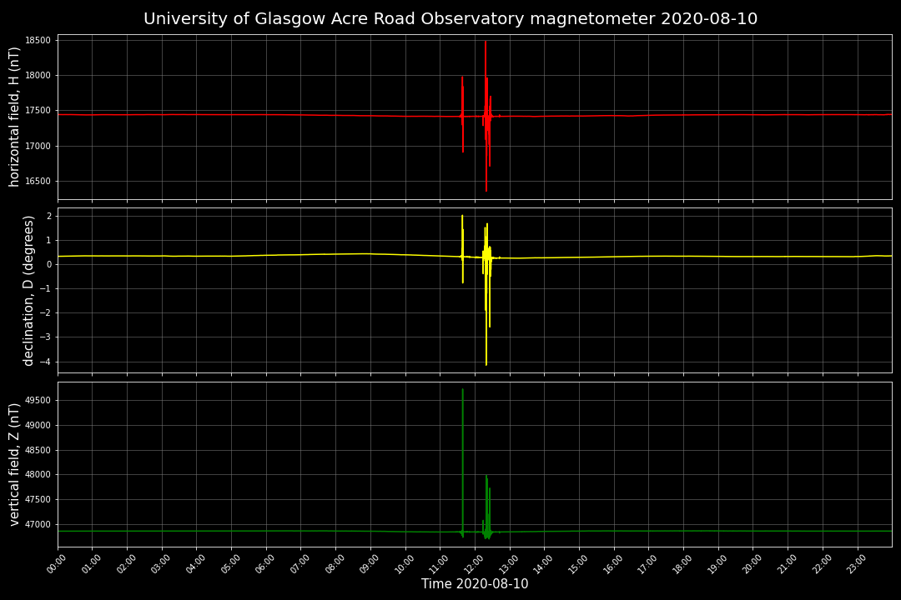Click the 47500 tick on the Z axis

tap(38, 500)
